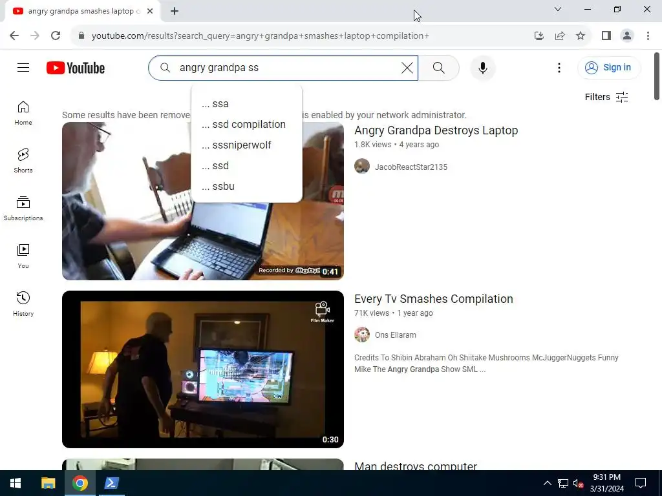The image size is (662, 496).
Task: Click the JacobReactStar2135 channel avatar
Action: (x=362, y=166)
